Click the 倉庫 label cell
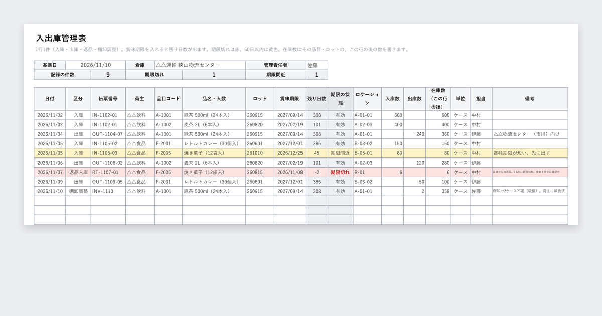This screenshot has height=316, width=602. (x=139, y=65)
